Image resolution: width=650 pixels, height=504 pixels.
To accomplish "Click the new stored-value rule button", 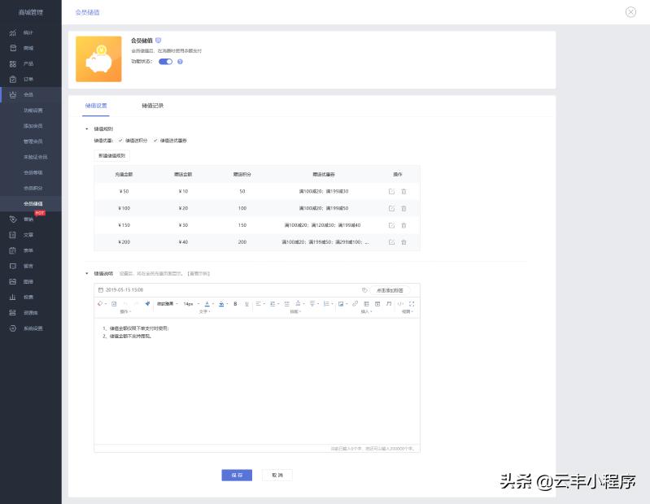I will pyautogui.click(x=112, y=156).
